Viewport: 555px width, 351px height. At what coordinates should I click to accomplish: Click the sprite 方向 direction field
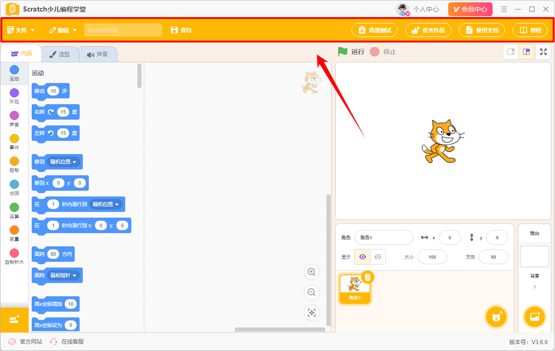(493, 257)
